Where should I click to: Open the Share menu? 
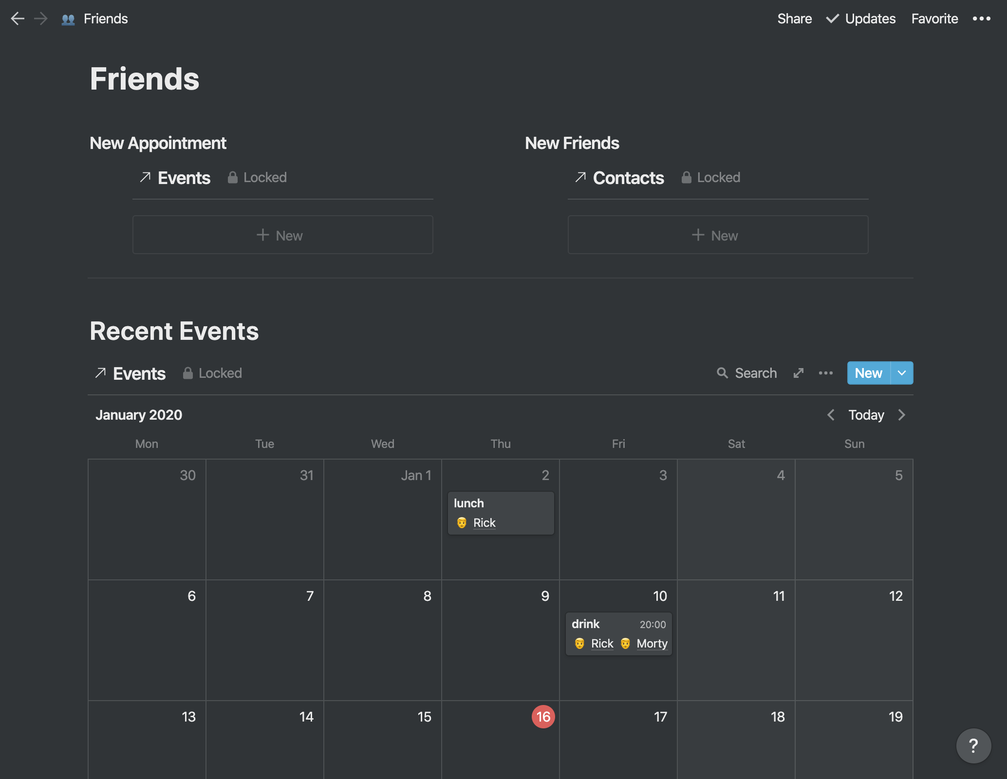pyautogui.click(x=794, y=19)
